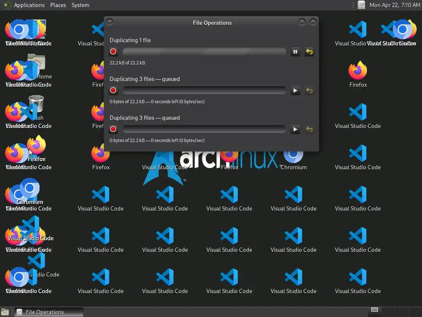Screen dimensions: 422x317
Task: Click the File Operations taskbar button
Action: (49, 312)
